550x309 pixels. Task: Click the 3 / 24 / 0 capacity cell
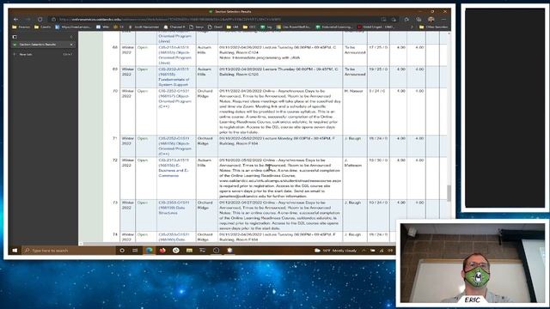tap(377, 91)
